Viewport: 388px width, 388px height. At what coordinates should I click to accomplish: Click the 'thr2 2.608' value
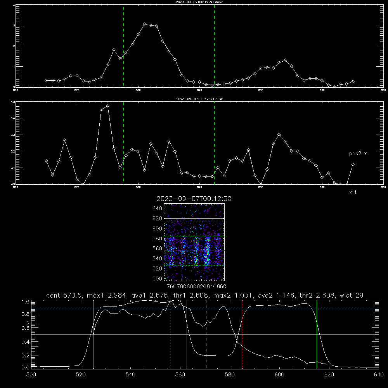pyautogui.click(x=319, y=295)
